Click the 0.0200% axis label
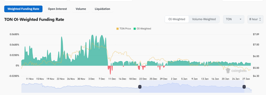The height and width of the screenshot is (95, 266). click(15, 55)
